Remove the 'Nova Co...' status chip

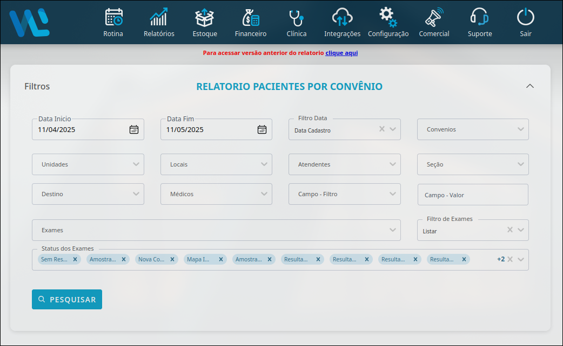tap(172, 259)
